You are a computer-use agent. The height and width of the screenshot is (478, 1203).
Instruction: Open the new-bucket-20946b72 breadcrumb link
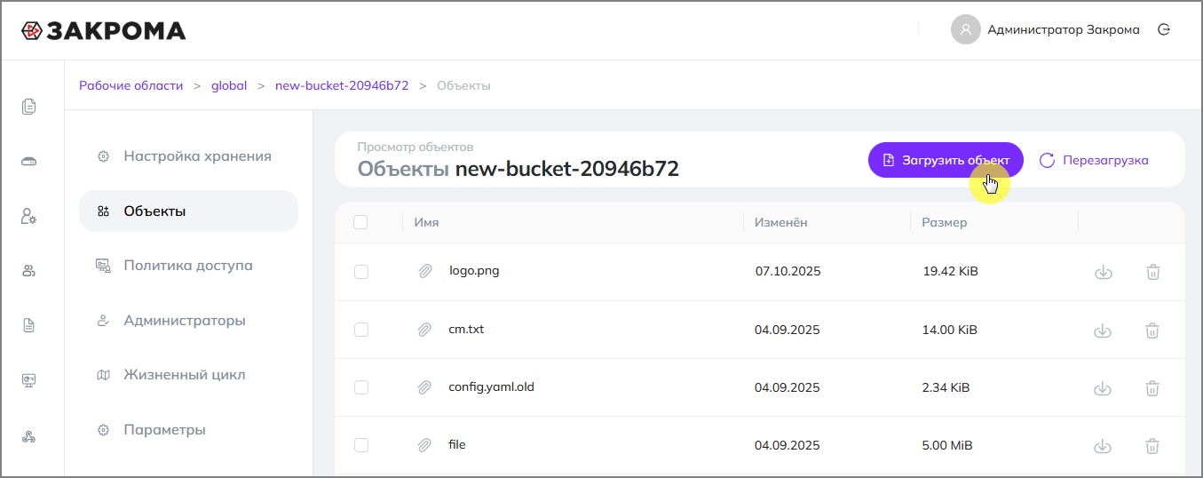click(x=342, y=85)
